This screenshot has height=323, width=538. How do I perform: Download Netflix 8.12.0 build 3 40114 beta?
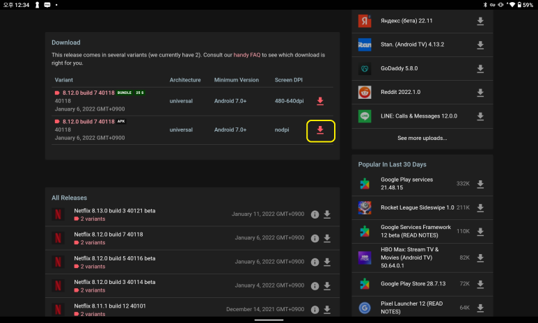pyautogui.click(x=327, y=286)
